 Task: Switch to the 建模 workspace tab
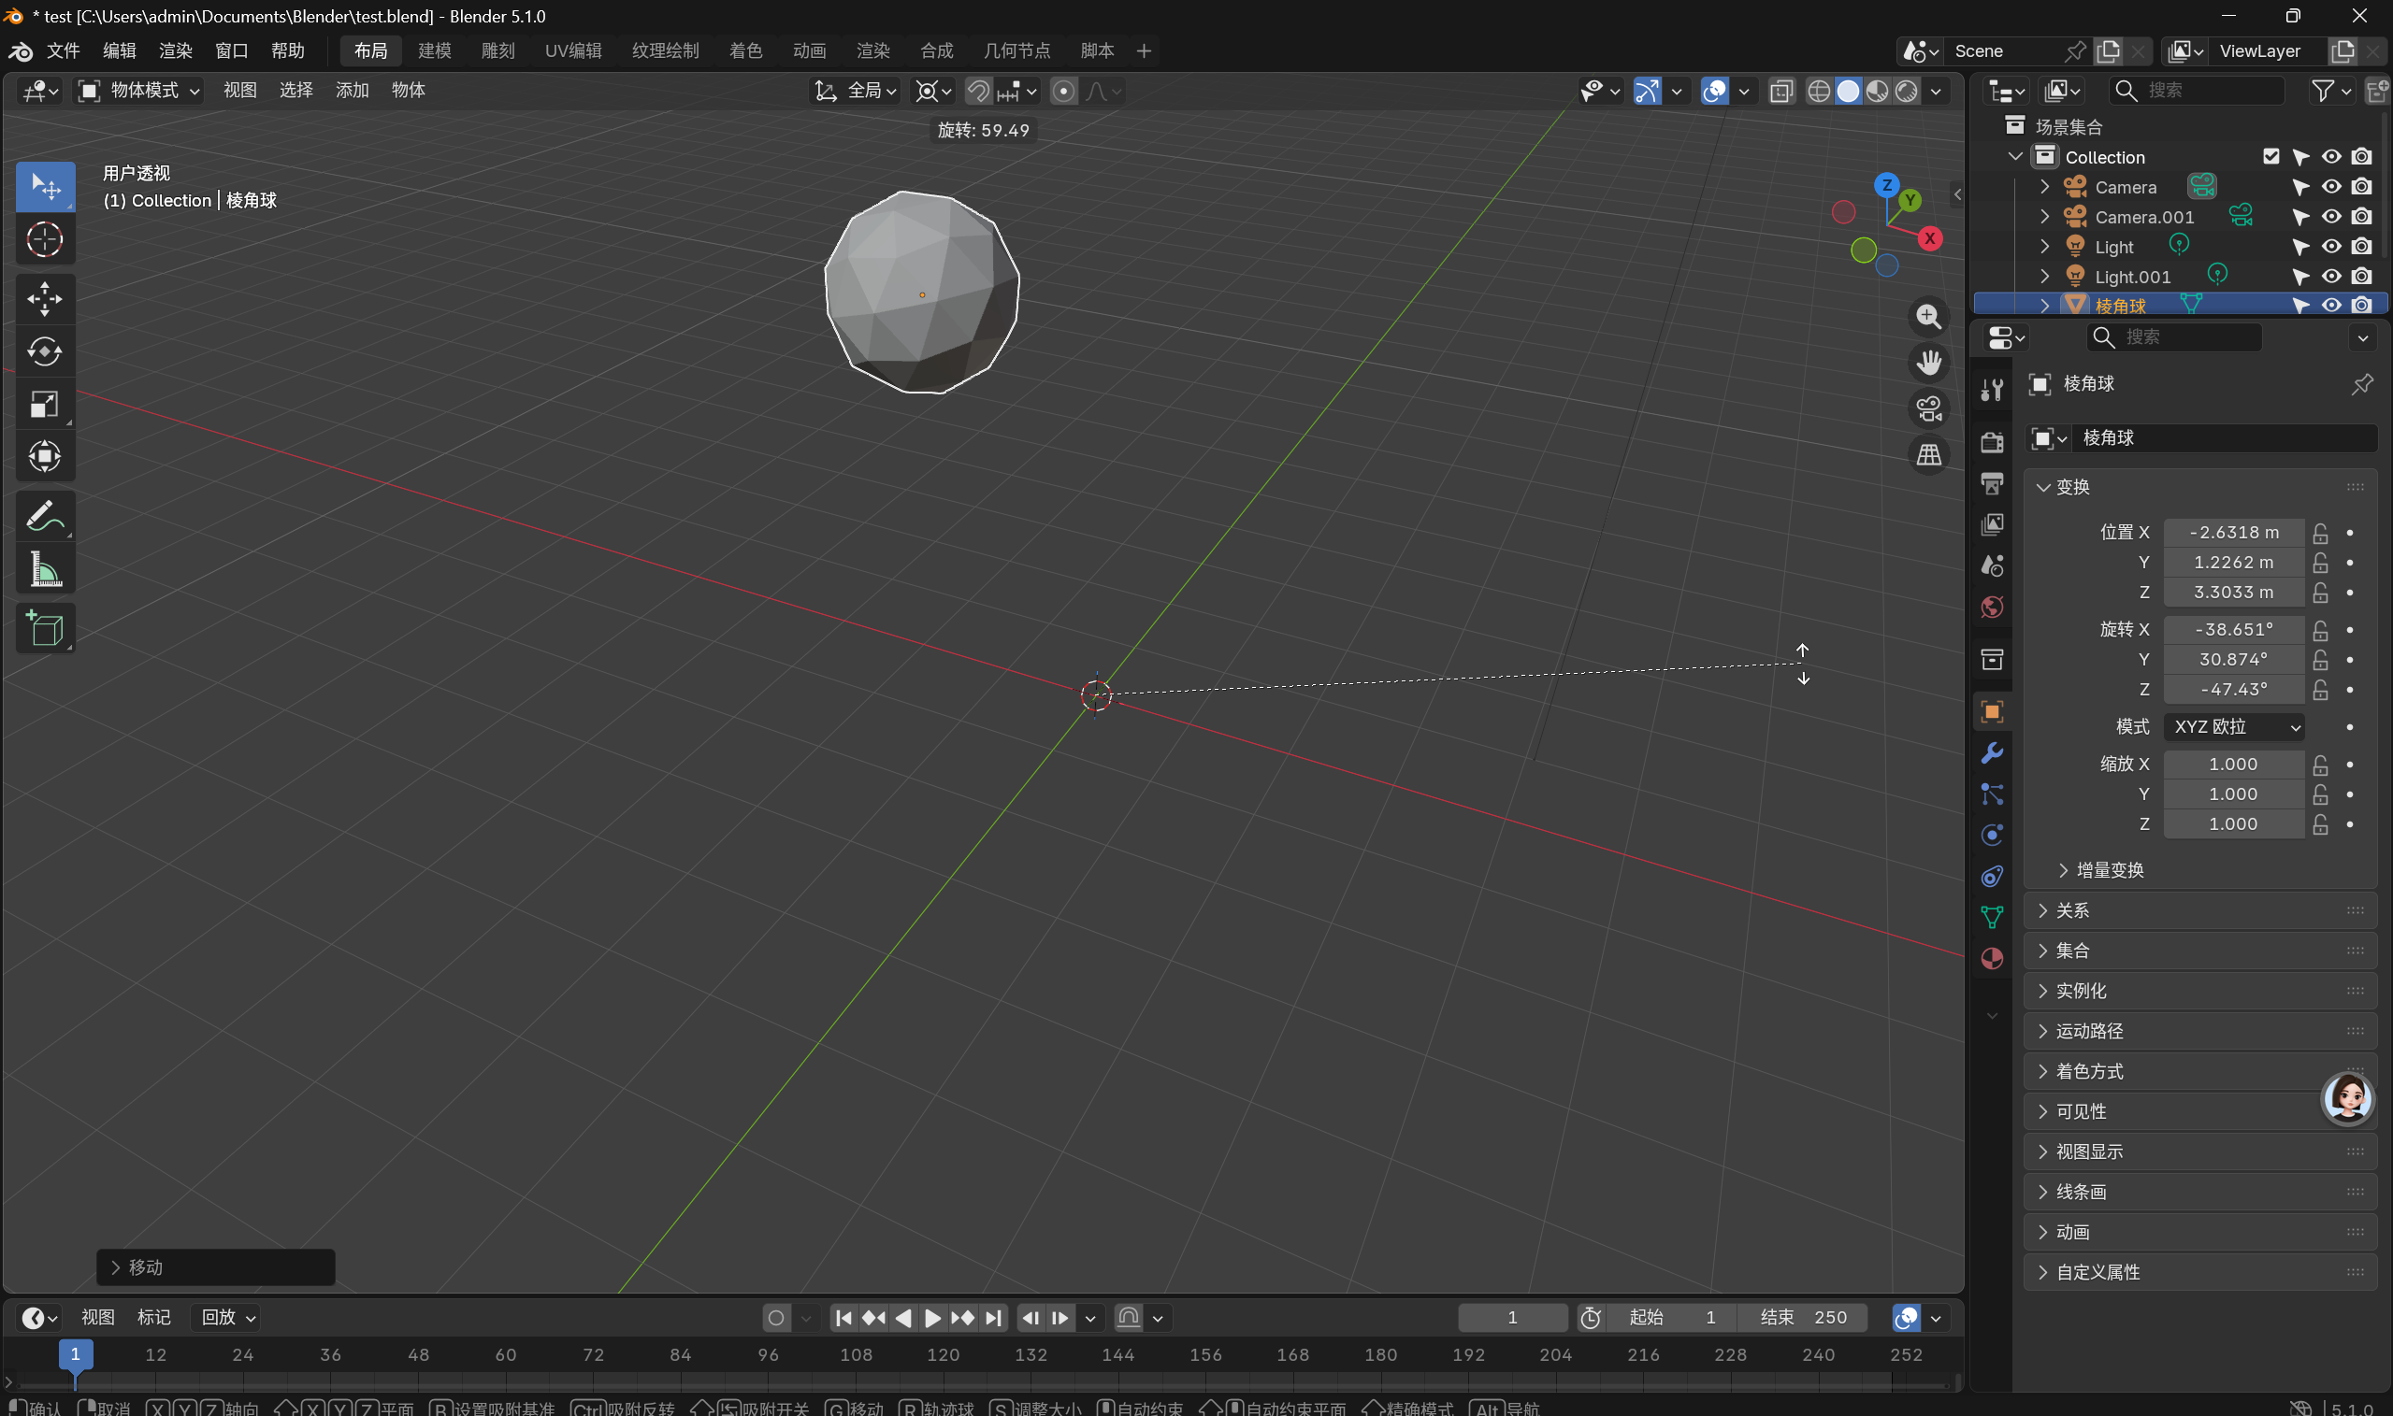pyautogui.click(x=434, y=50)
